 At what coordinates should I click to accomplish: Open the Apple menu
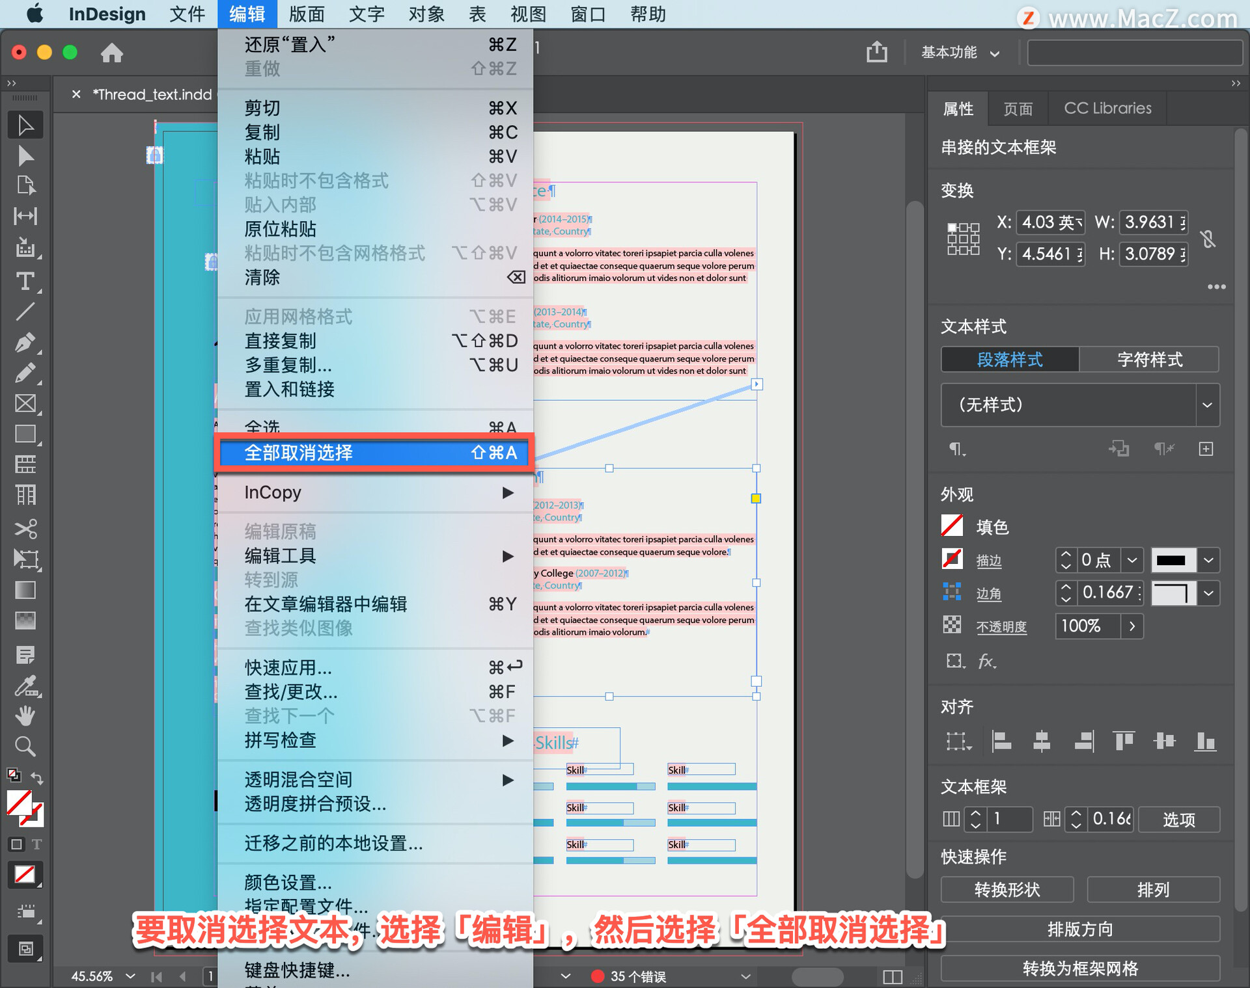pyautogui.click(x=35, y=14)
